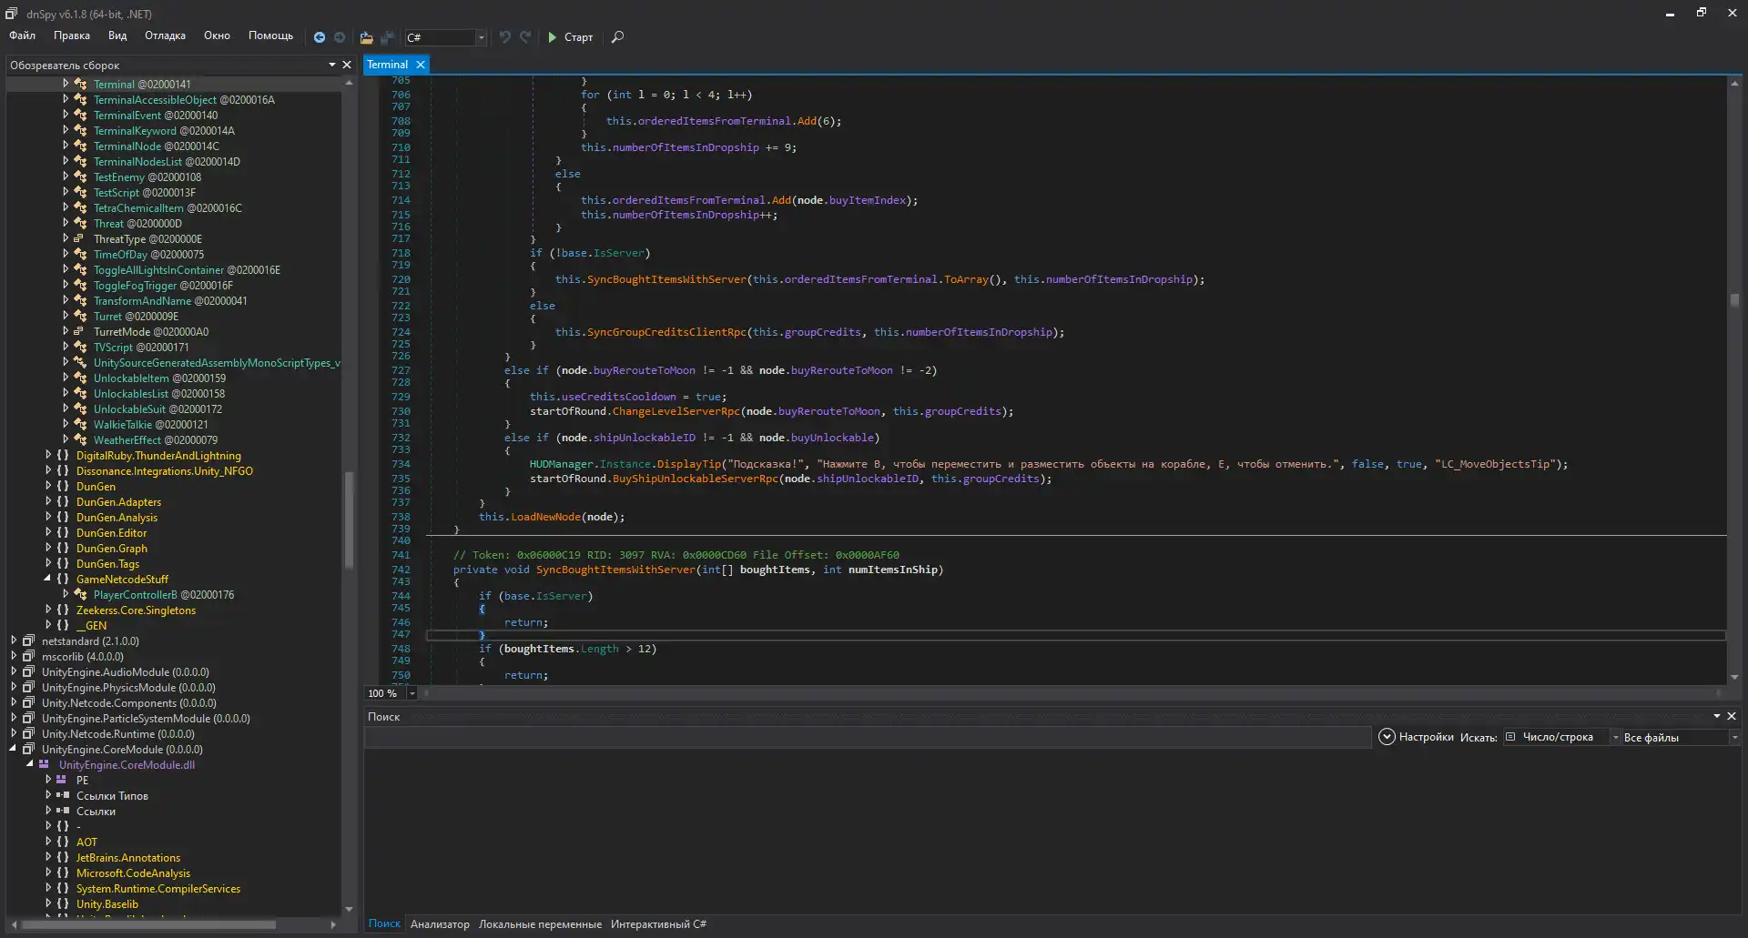The image size is (1748, 938).
Task: Click the open file folder icon
Action: [366, 37]
